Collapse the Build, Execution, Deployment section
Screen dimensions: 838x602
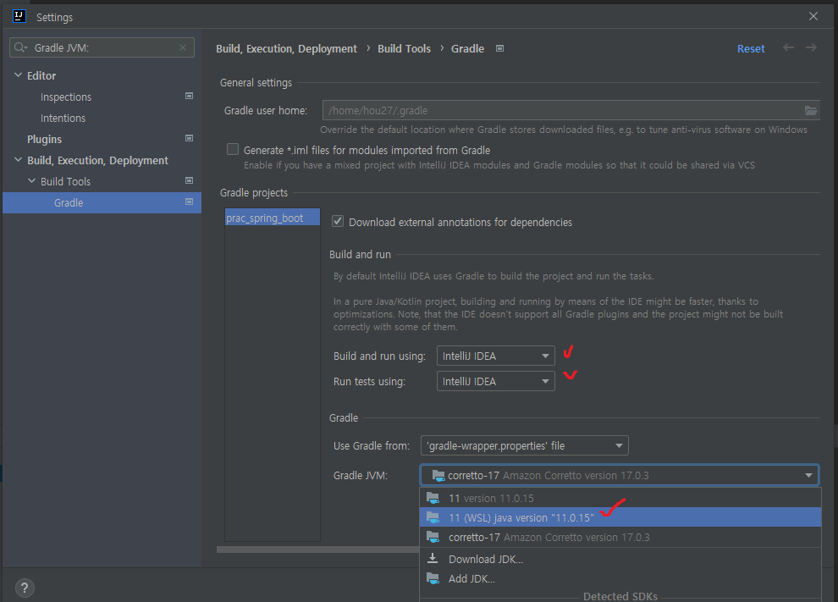click(18, 160)
